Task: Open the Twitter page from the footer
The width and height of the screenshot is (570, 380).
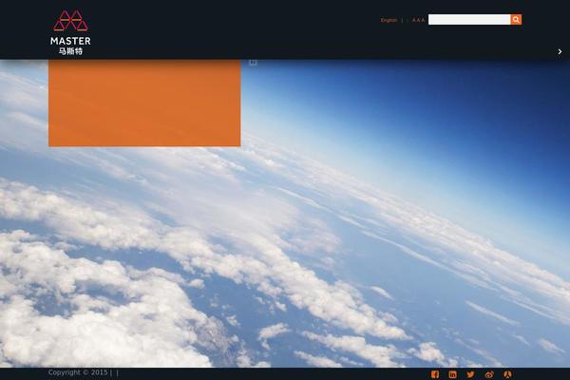Action: point(471,374)
